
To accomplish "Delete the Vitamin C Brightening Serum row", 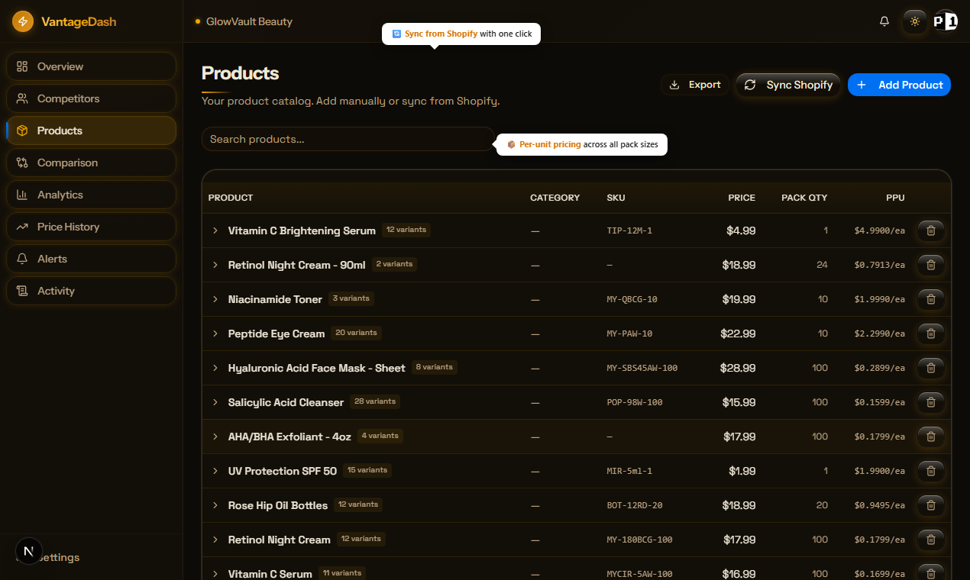I will tap(931, 230).
